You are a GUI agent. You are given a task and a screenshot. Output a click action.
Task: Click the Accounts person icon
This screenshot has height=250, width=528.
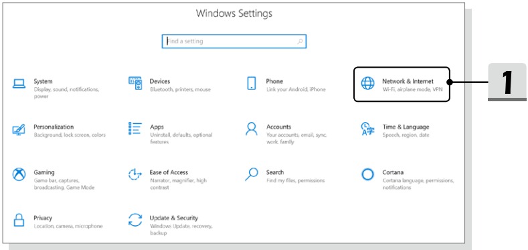click(251, 129)
